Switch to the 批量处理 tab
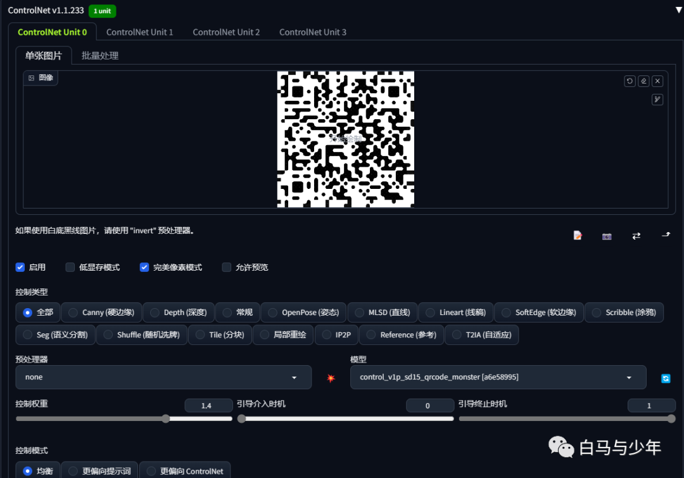 (x=100, y=56)
